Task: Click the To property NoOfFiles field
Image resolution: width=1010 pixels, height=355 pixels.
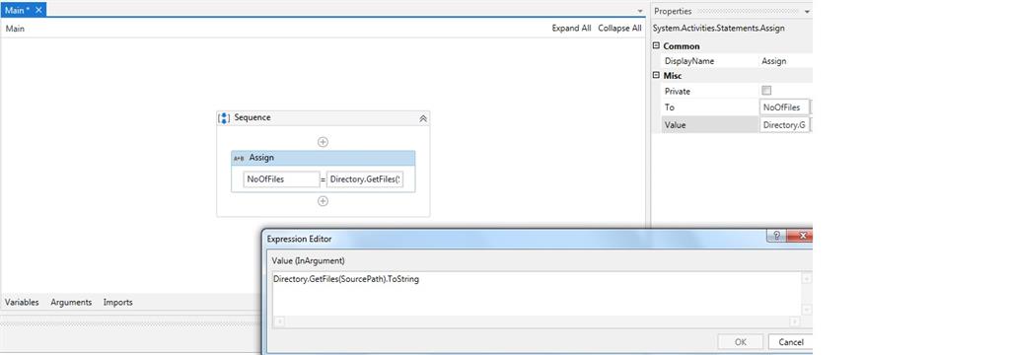Action: click(784, 107)
